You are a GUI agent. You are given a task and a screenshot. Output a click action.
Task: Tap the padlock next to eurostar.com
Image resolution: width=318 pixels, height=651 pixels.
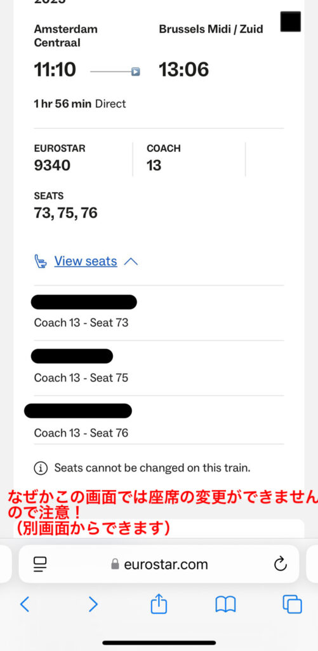click(115, 564)
